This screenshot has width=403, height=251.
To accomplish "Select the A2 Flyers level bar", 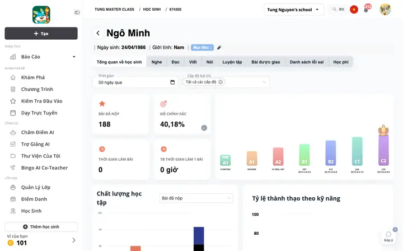I will [x=278, y=156].
